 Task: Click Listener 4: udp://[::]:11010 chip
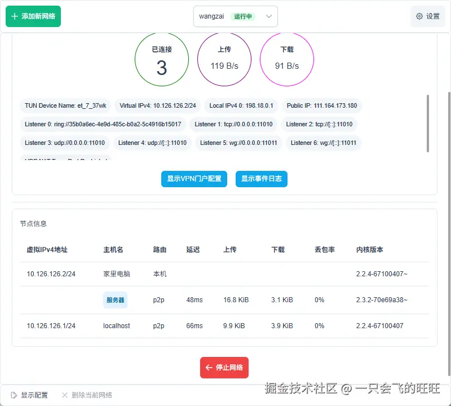152,143
